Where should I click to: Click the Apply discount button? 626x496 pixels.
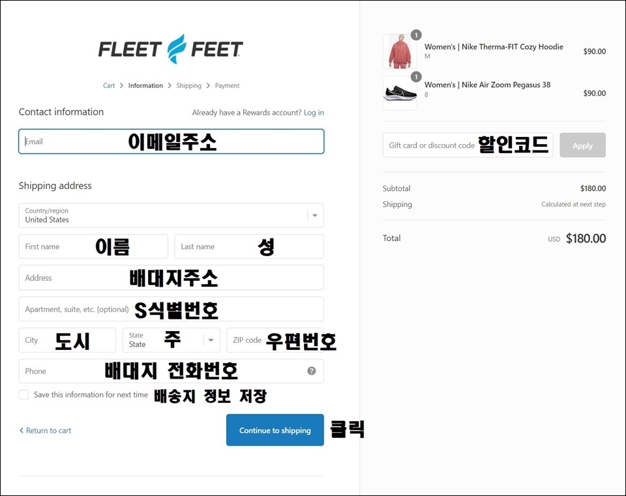582,145
